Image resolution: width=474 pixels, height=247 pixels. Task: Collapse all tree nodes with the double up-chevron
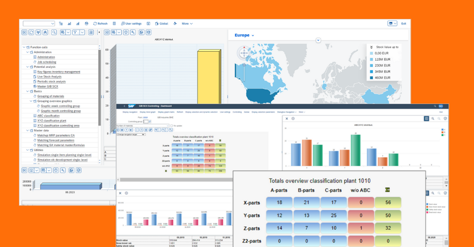point(45,32)
